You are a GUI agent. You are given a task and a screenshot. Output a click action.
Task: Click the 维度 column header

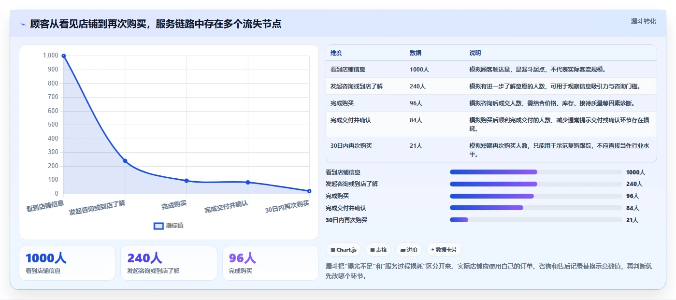[336, 53]
